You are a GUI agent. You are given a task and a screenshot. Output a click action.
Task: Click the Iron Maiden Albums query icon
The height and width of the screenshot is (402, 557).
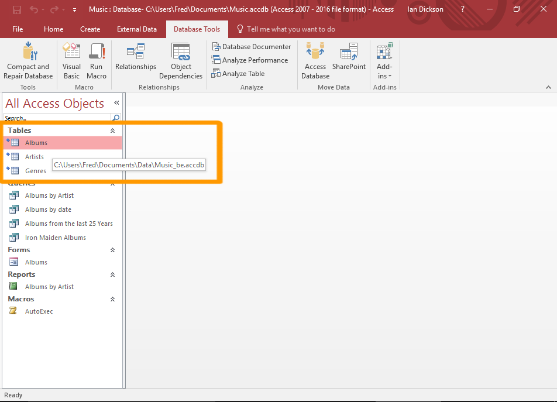pyautogui.click(x=14, y=237)
